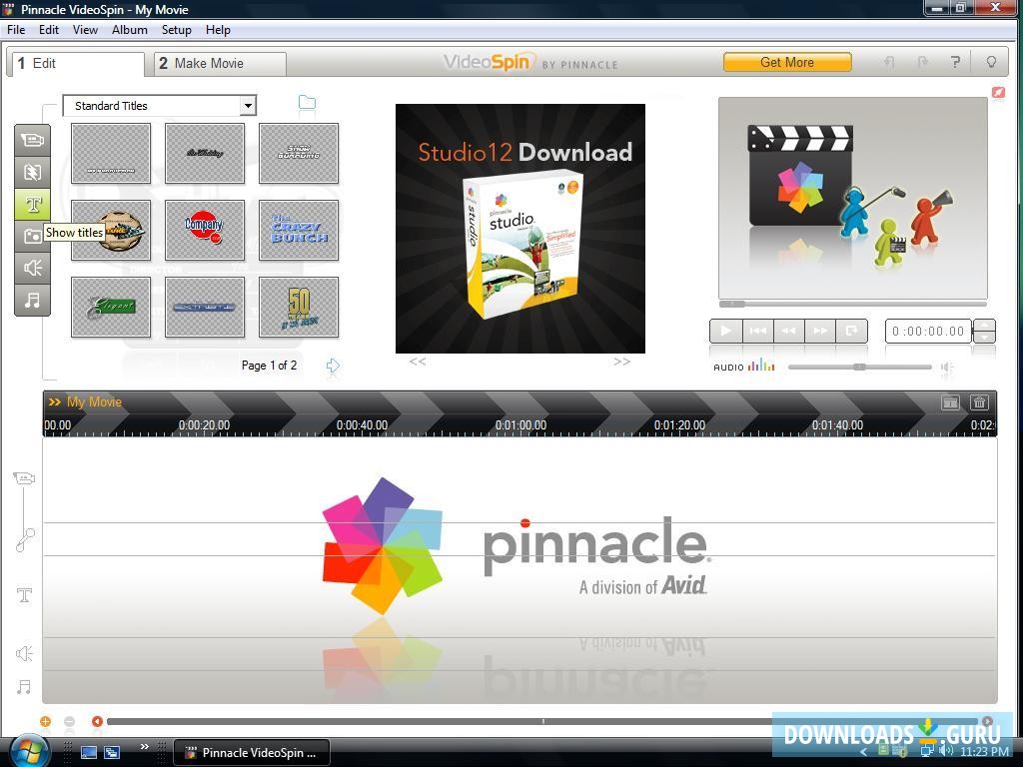Open the Edit menu
The height and width of the screenshot is (767, 1023).
pos(49,30)
